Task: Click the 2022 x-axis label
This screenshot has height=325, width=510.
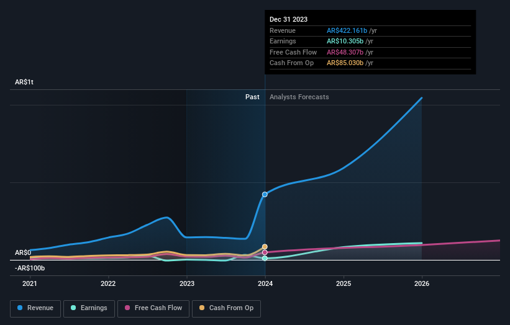Action: tap(108, 283)
